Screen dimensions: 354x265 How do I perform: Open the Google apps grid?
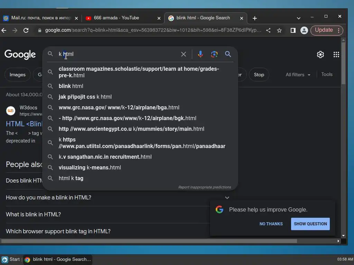[x=336, y=55]
